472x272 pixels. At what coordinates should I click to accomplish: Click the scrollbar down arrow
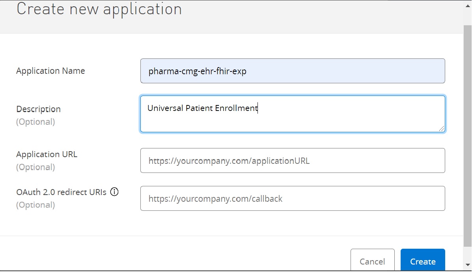pyautogui.click(x=468, y=265)
